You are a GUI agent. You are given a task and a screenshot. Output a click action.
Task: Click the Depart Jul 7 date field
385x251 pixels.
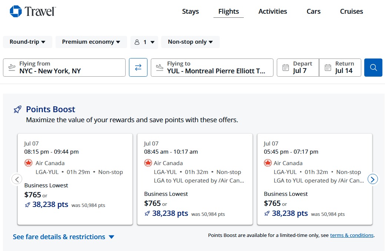[298, 67]
